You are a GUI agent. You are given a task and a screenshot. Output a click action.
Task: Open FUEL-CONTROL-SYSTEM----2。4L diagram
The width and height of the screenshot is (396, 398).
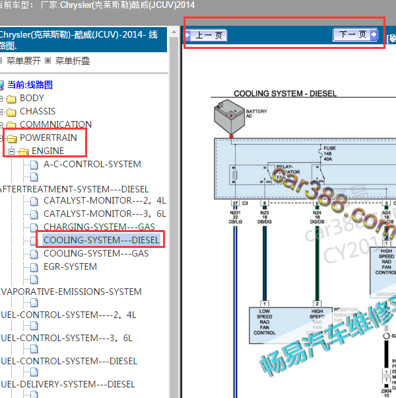[x=68, y=315]
